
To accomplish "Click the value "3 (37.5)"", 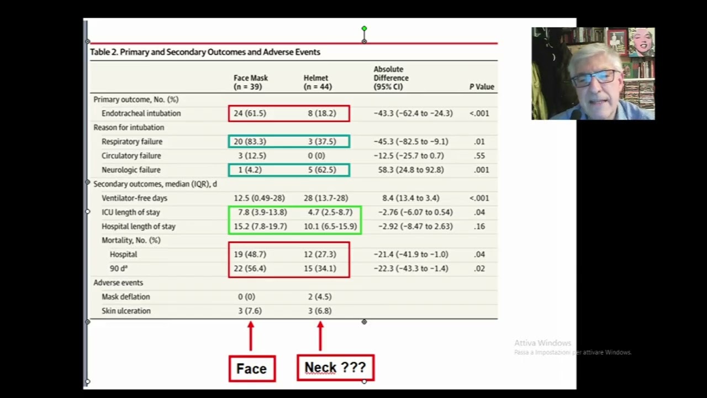I will 322,142.
